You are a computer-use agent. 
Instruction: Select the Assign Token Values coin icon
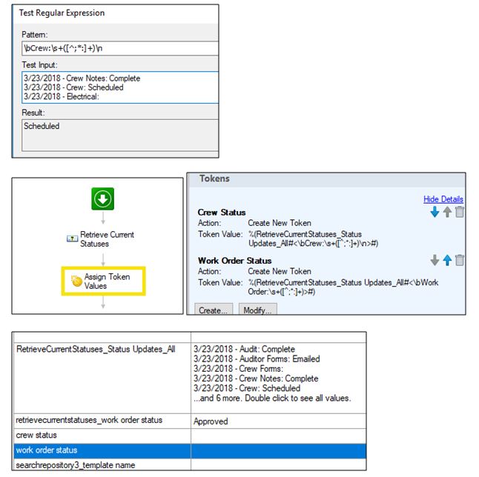point(76,281)
